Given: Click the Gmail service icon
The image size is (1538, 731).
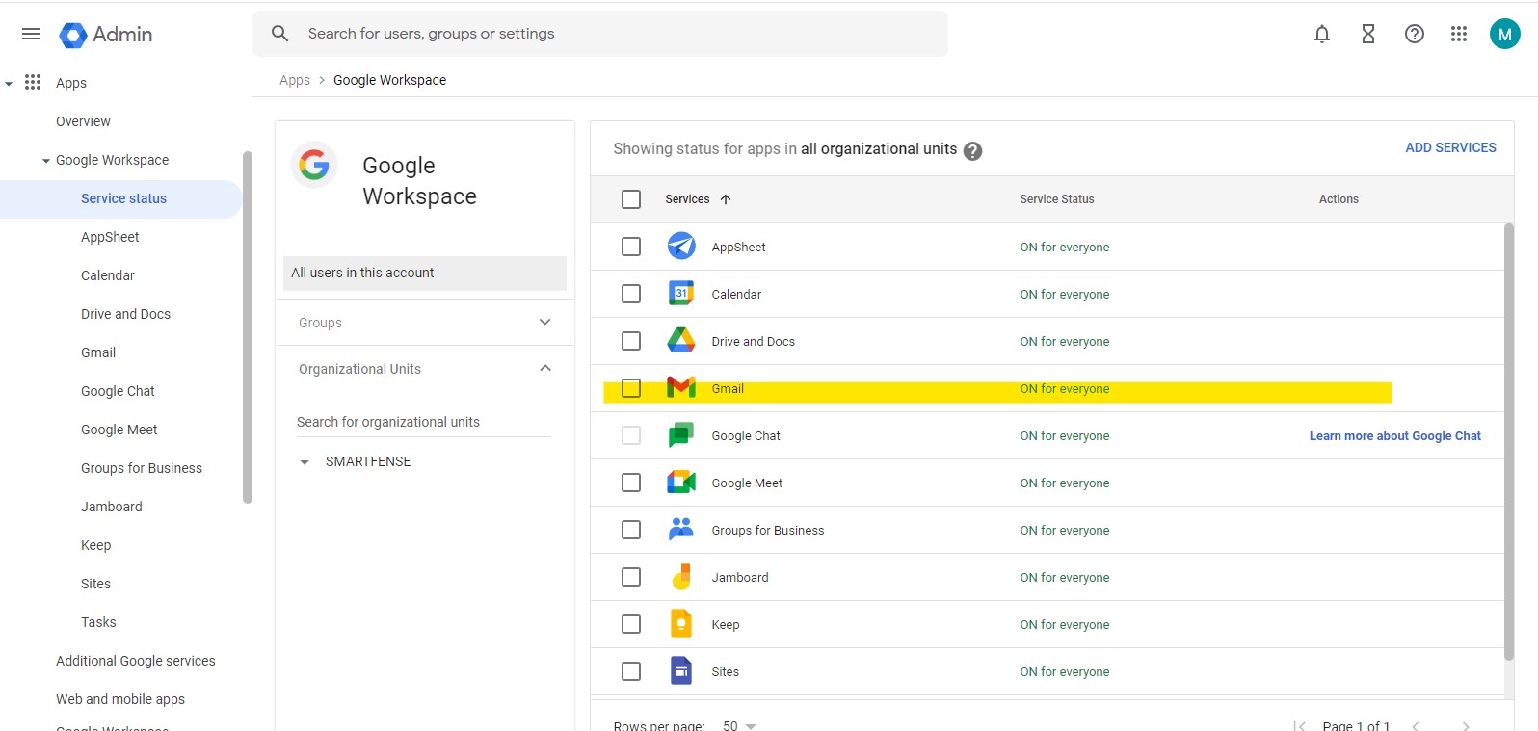Looking at the screenshot, I should tap(681, 387).
